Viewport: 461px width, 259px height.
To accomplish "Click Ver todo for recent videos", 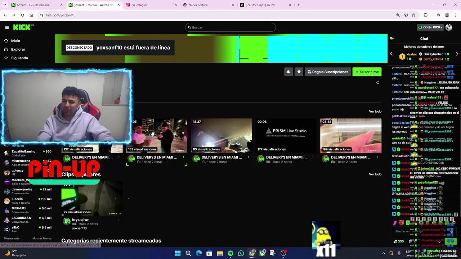I will pos(375,112).
